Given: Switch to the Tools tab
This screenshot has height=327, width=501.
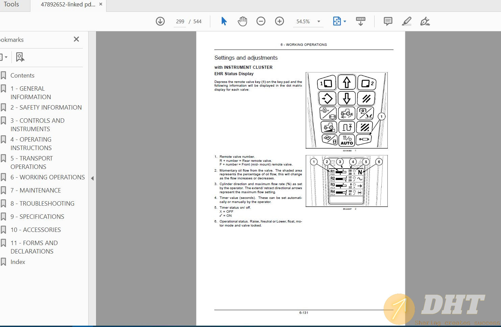Looking at the screenshot, I should click(x=11, y=4).
